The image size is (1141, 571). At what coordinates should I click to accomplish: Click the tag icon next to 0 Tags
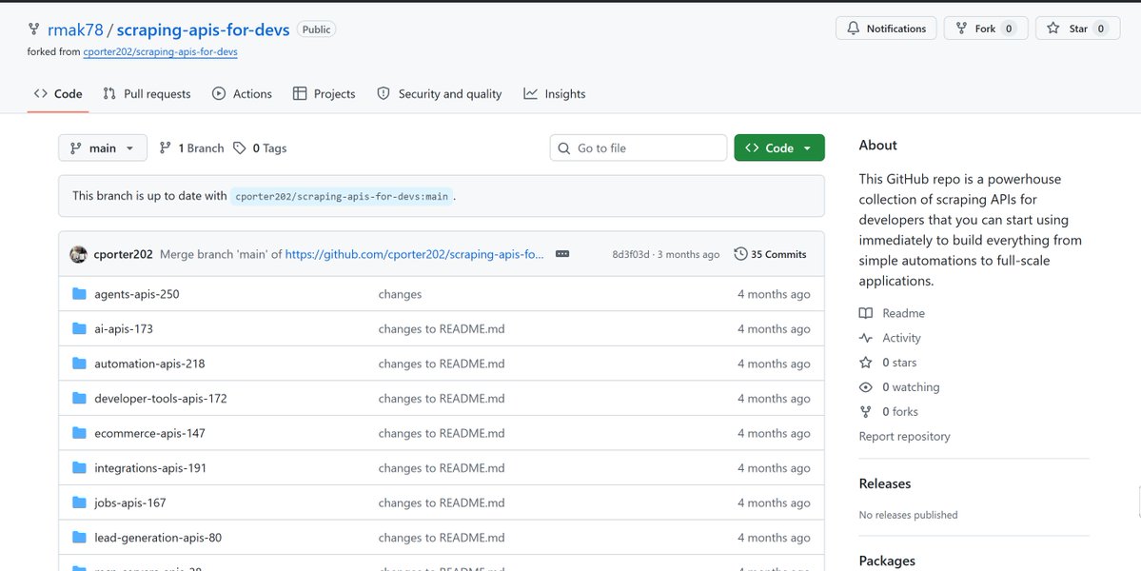[x=240, y=148]
